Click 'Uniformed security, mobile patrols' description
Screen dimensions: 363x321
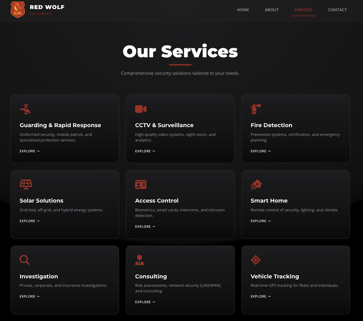coord(56,137)
